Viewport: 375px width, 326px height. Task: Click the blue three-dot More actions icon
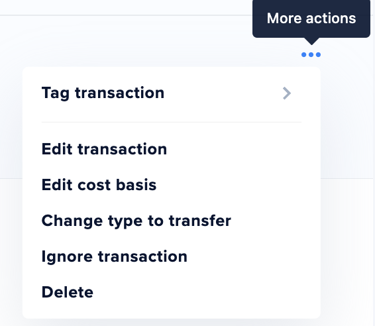tap(311, 55)
